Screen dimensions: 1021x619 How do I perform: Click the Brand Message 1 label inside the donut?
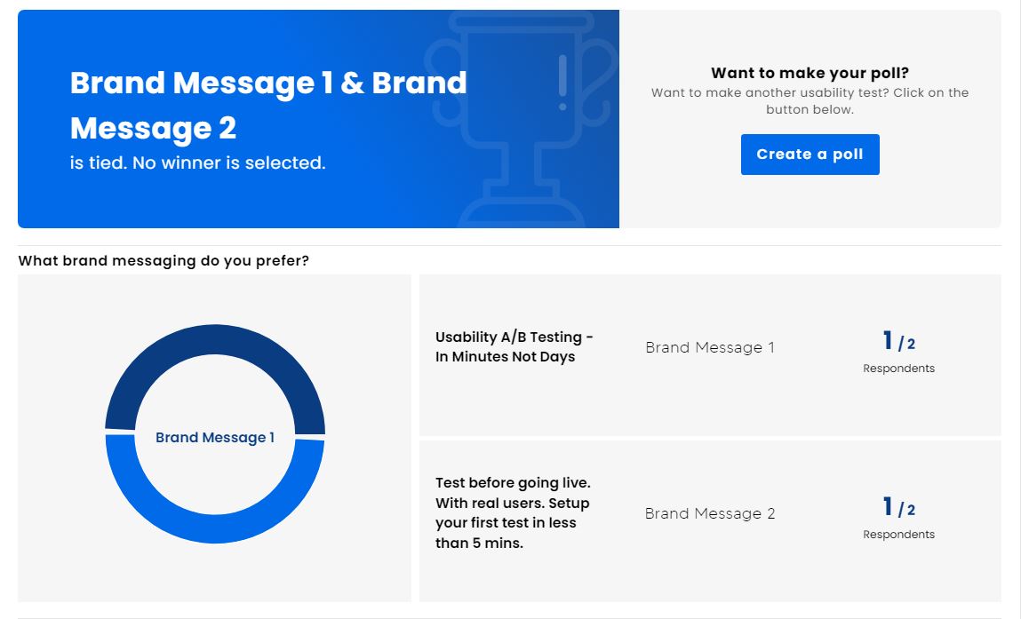point(216,437)
